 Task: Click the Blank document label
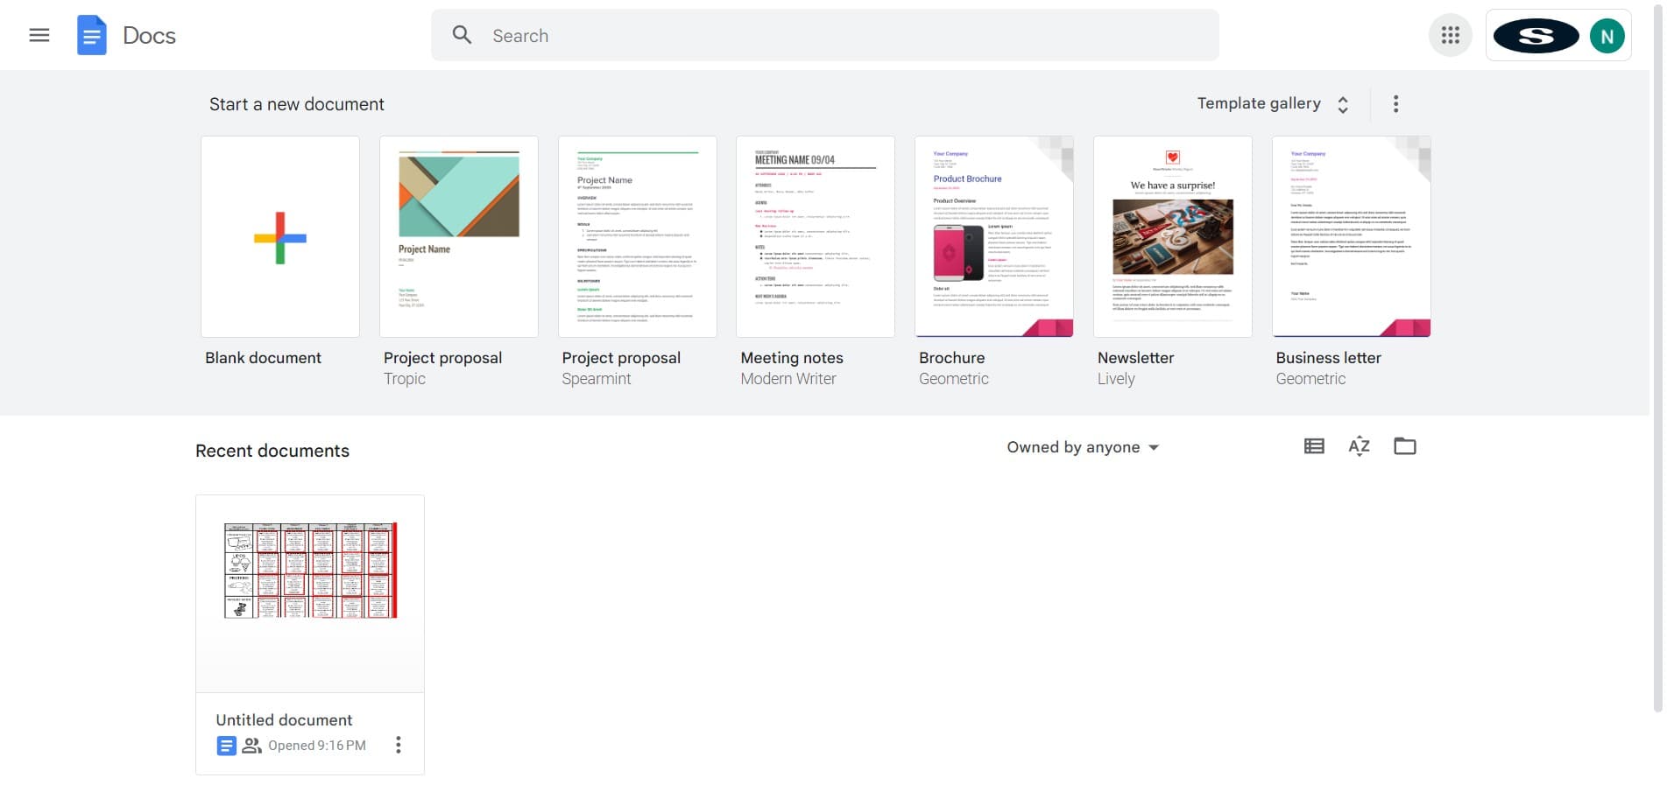pyautogui.click(x=263, y=358)
